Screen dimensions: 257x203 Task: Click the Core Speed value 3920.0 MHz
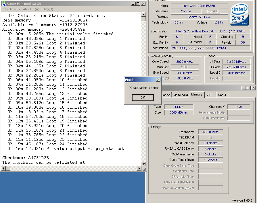[185, 62]
